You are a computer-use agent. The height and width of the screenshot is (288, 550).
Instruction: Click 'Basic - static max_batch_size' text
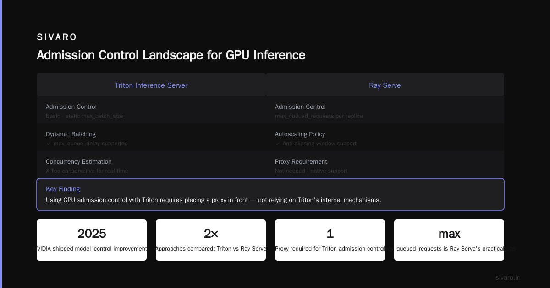coord(84,116)
